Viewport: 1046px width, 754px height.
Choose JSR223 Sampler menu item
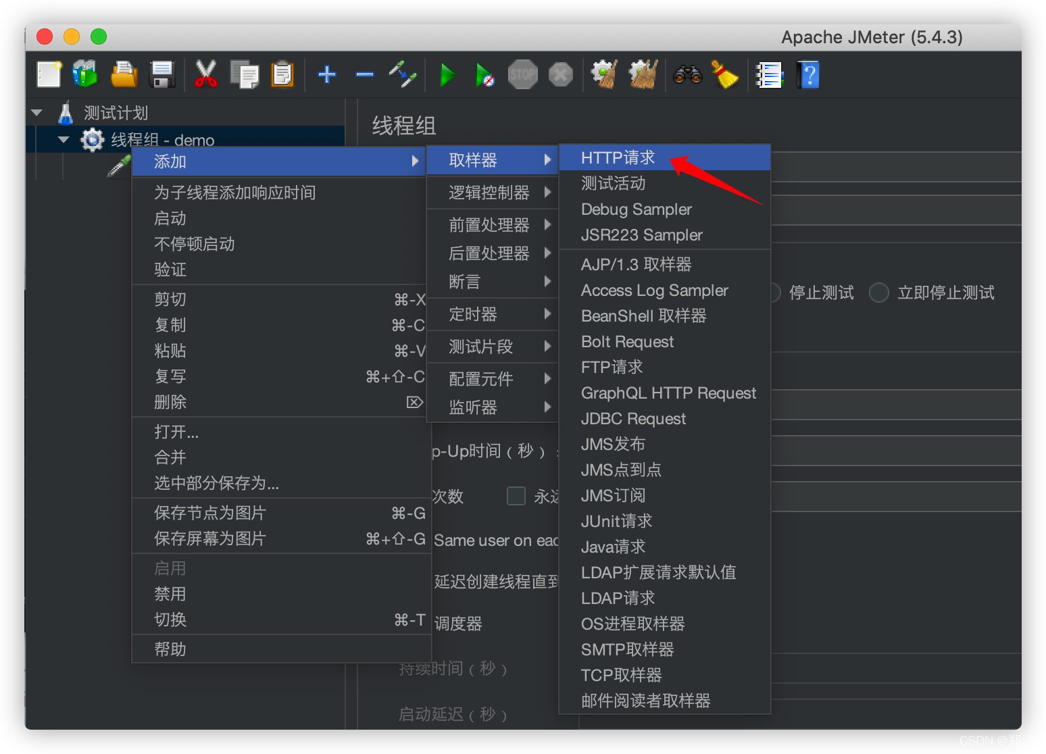(x=665, y=235)
